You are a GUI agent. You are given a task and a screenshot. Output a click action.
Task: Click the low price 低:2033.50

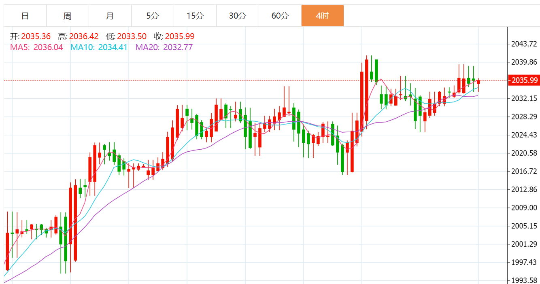click(126, 36)
